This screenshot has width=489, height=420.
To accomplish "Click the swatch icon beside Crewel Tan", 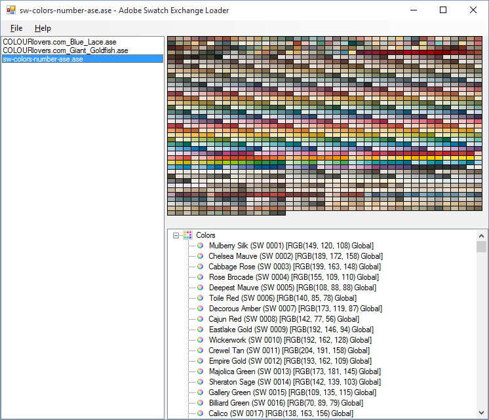I will pos(200,351).
